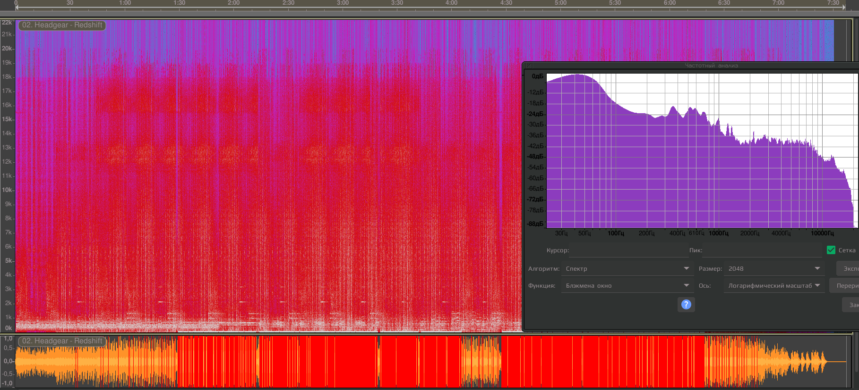The width and height of the screenshot is (859, 390).
Task: Open the Размер dropdown showing 2048
Action: [x=774, y=269]
